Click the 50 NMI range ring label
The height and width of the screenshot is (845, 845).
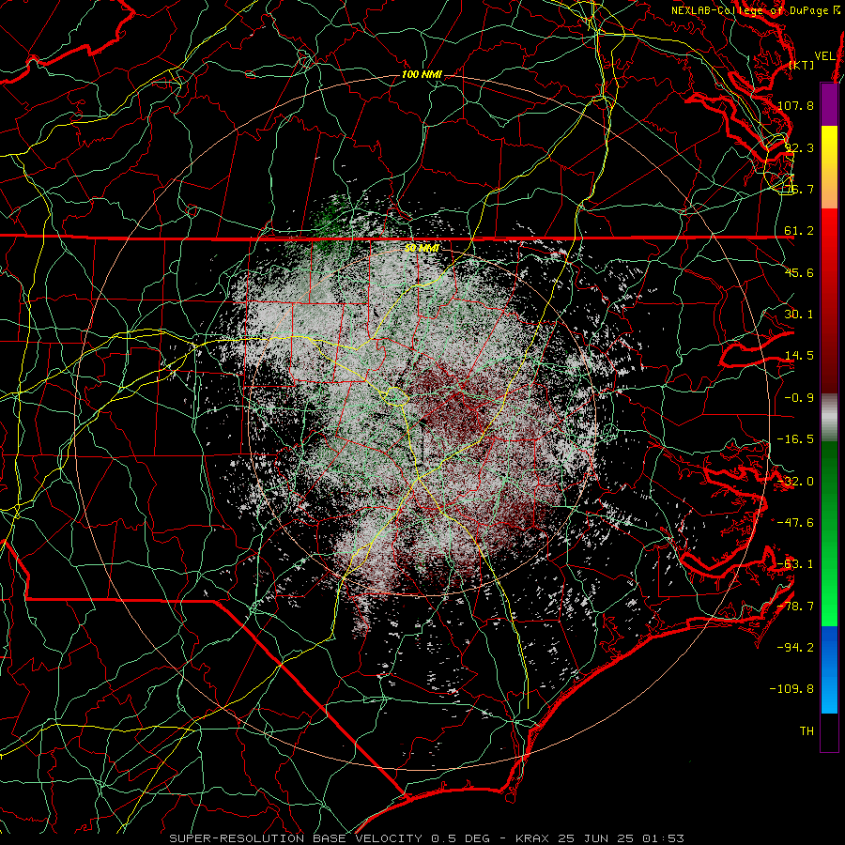coord(422,249)
